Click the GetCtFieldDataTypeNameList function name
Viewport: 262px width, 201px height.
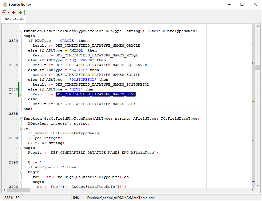point(74,31)
